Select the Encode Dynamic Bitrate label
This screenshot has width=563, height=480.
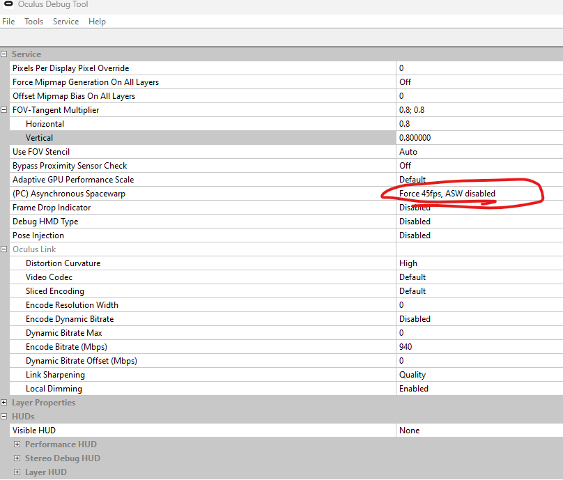pyautogui.click(x=70, y=319)
